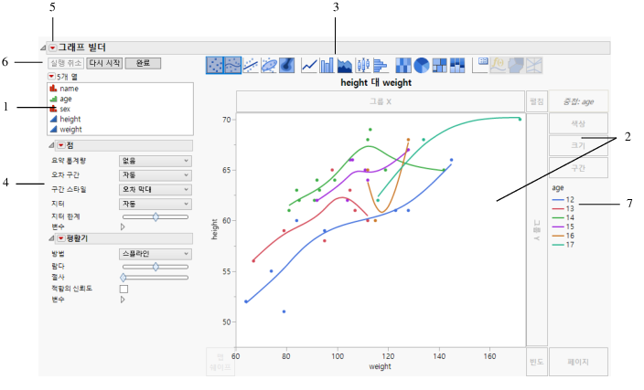Select the Contour element icon
The image size is (644, 390).
(x=286, y=65)
